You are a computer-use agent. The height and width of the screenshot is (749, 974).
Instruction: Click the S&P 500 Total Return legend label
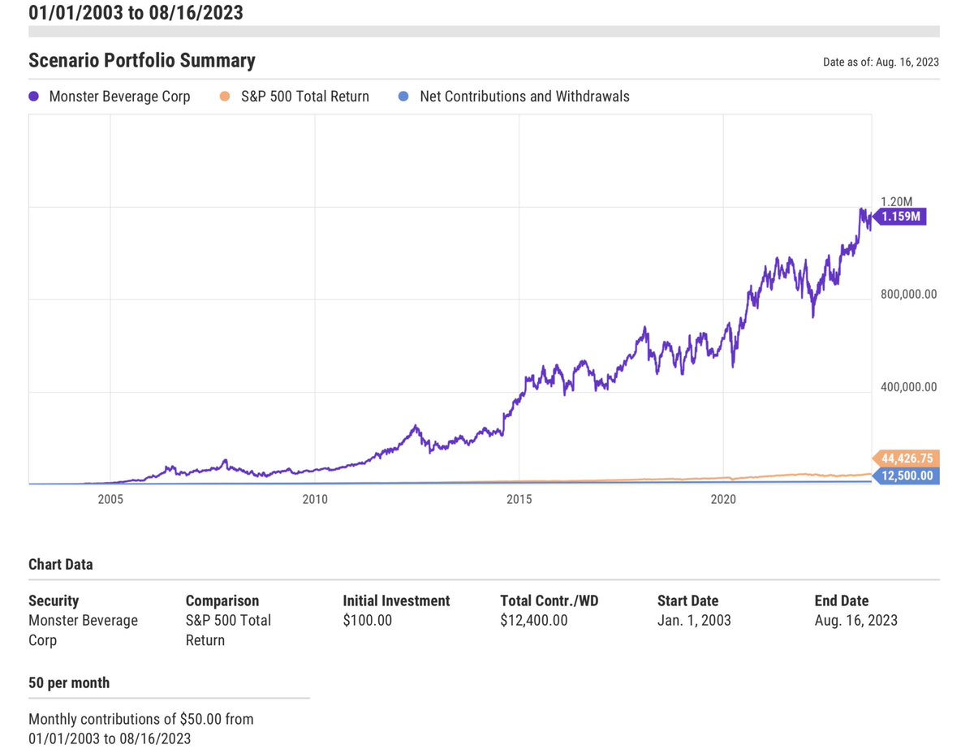305,97
